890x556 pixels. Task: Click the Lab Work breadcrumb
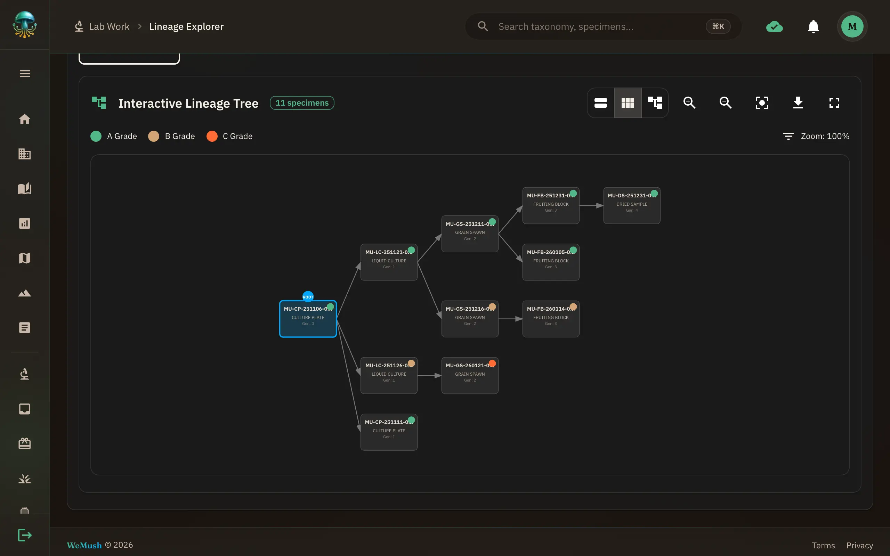102,26
